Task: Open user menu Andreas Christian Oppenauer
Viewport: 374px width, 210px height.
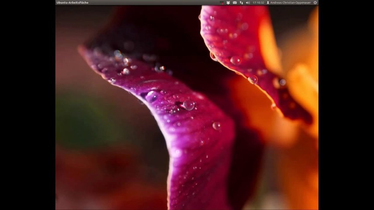Action: pos(289,3)
